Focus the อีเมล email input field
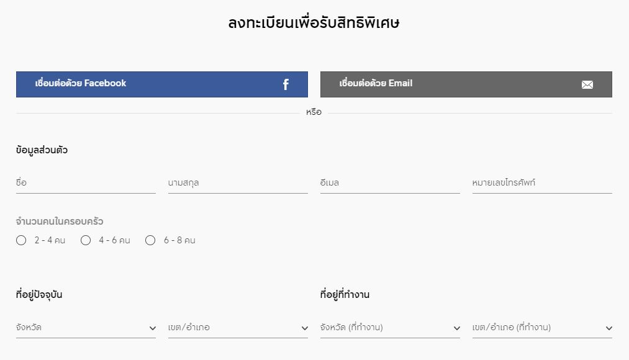Viewport: 629px width, 360px height. 390,183
